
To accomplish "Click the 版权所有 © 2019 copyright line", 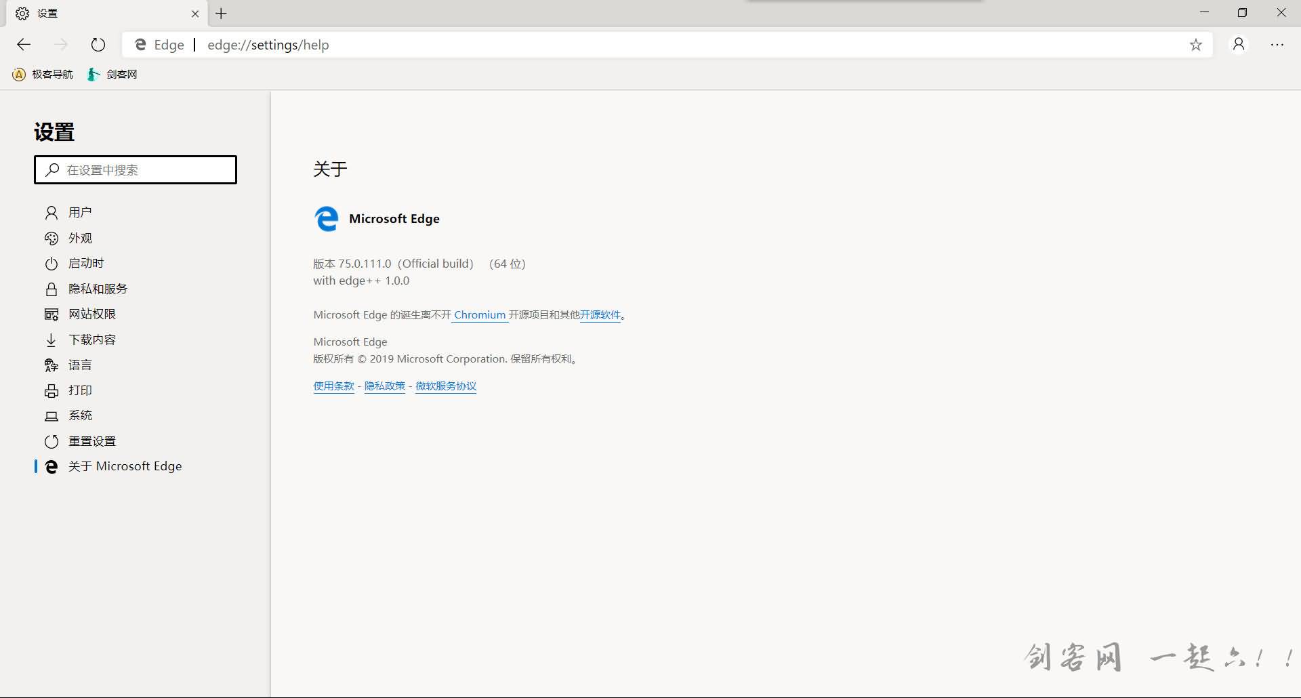I will [447, 359].
